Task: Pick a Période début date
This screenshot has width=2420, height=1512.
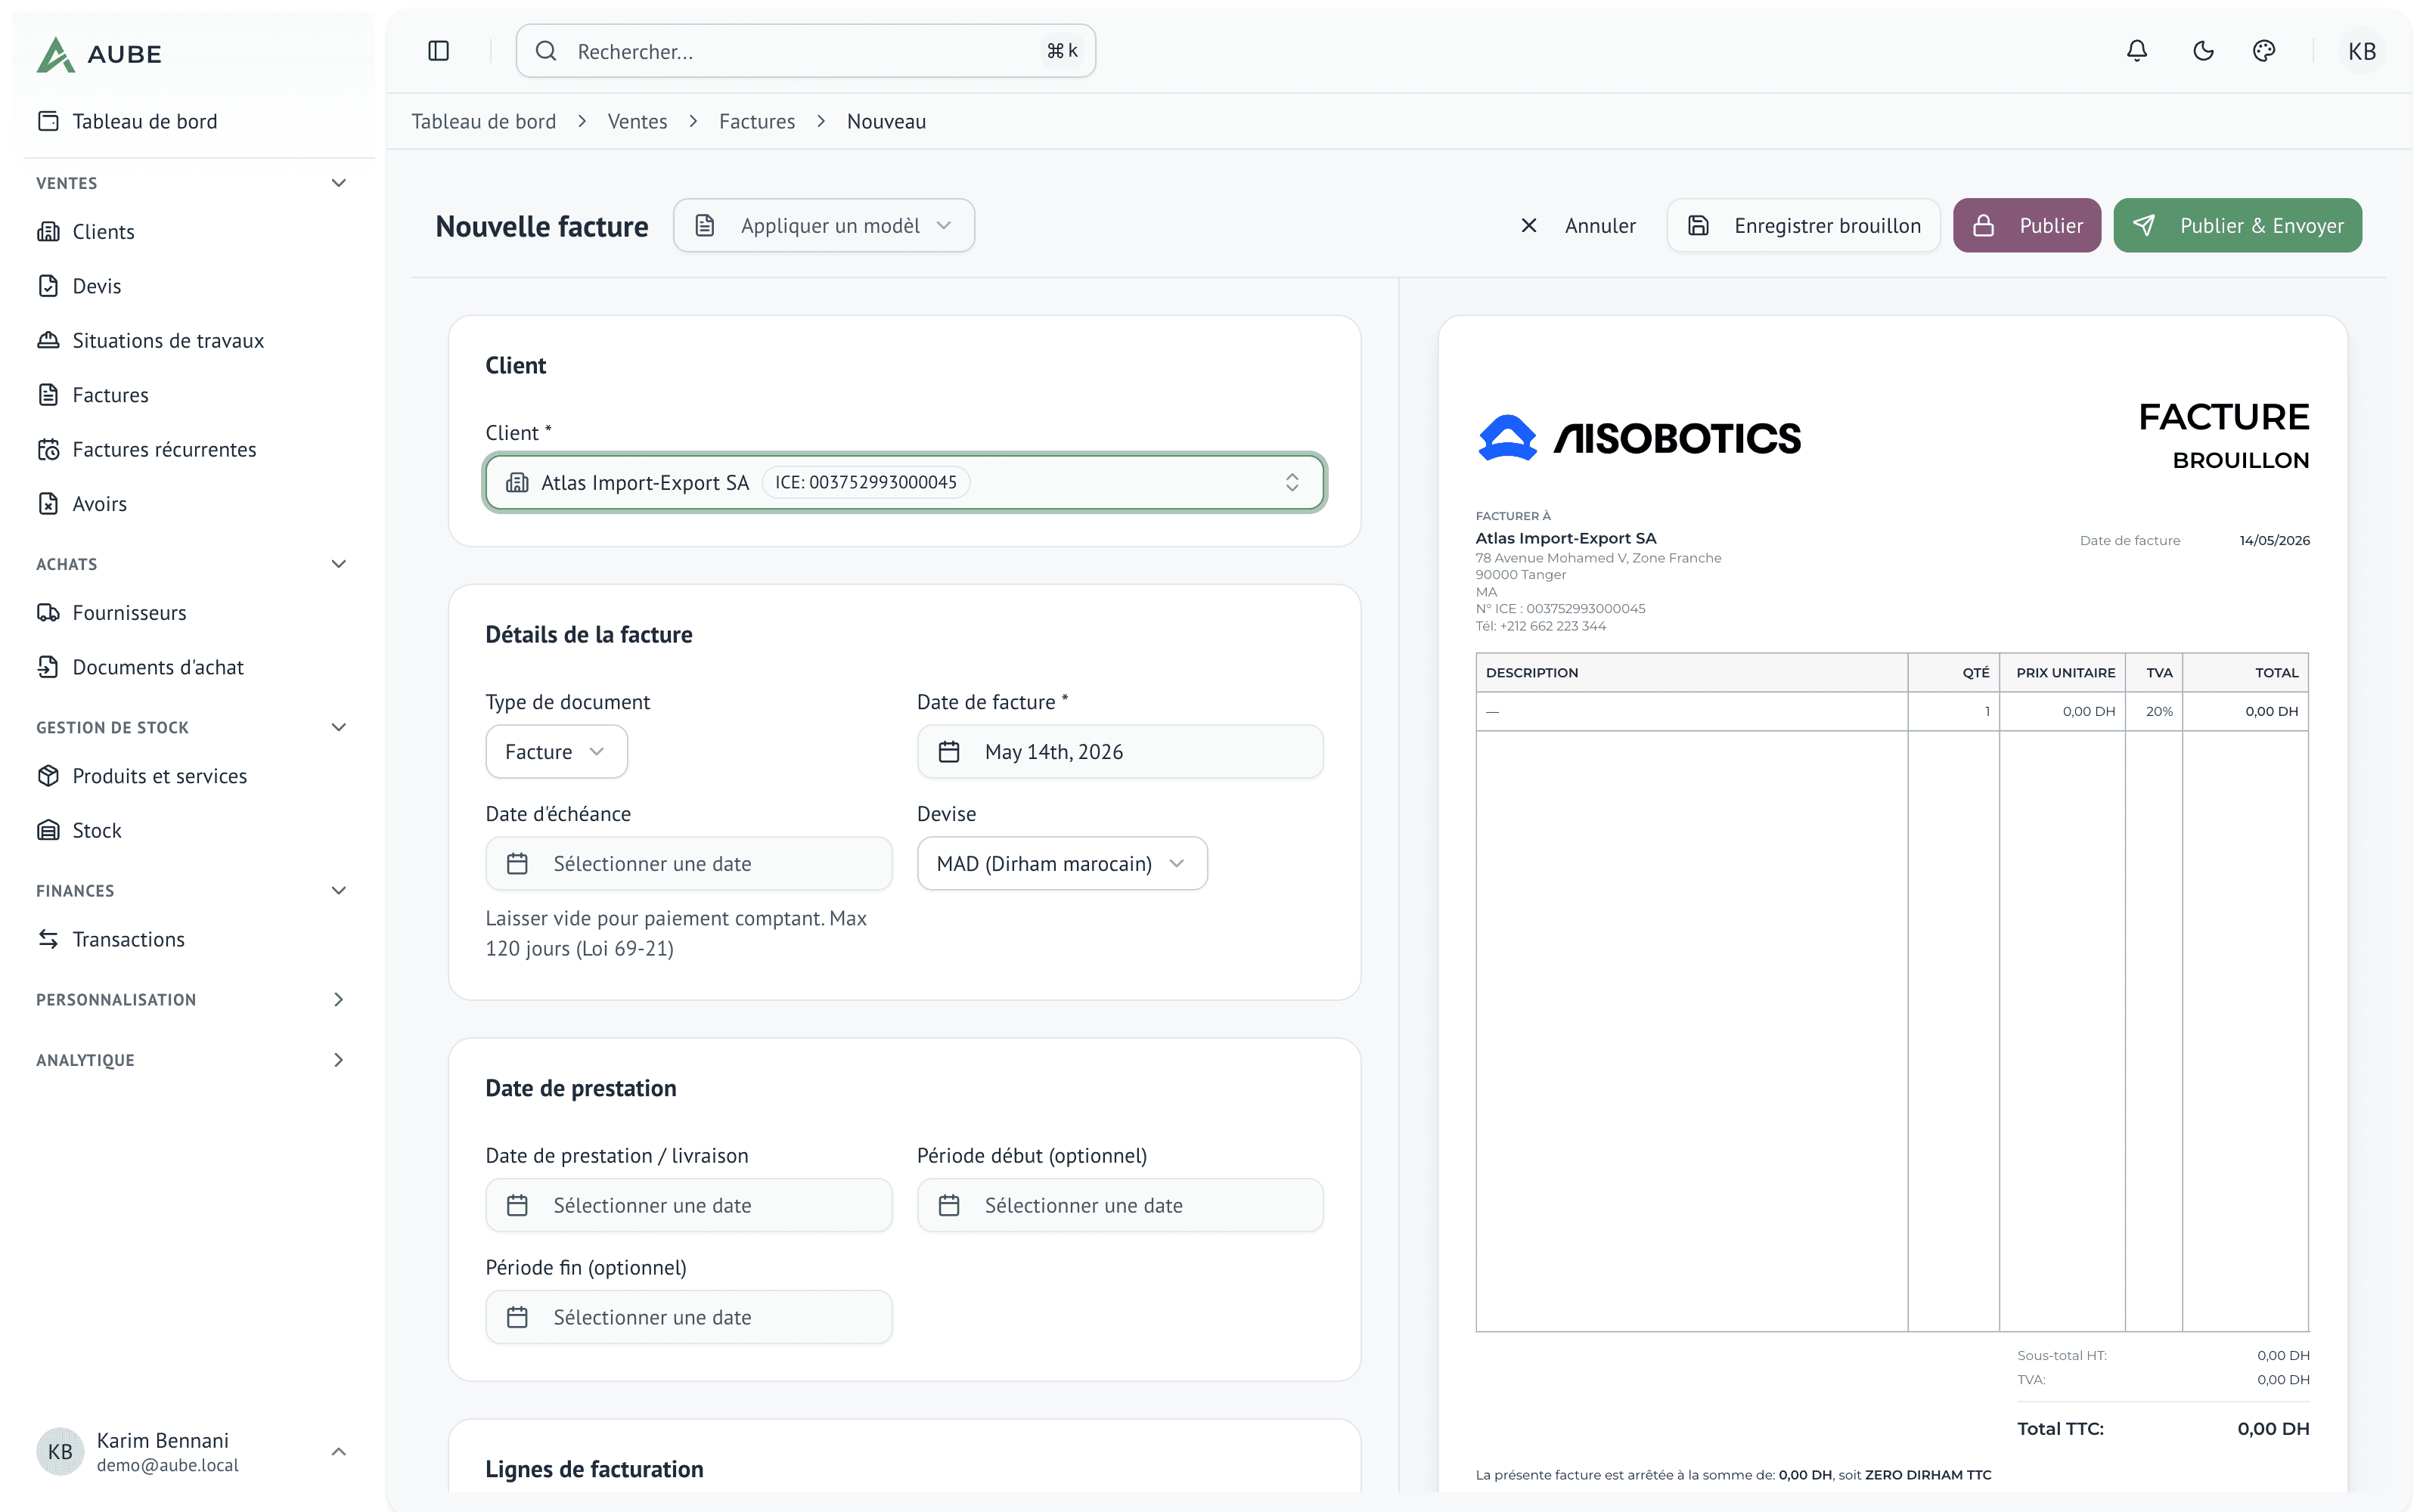Action: pos(1120,1205)
